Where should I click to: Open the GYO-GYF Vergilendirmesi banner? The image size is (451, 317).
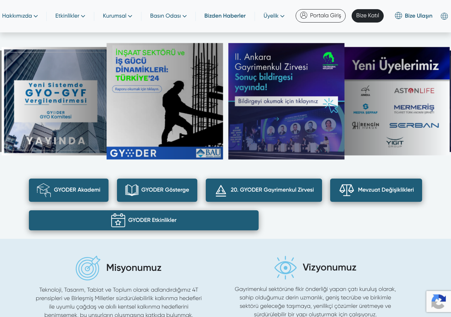click(x=55, y=101)
